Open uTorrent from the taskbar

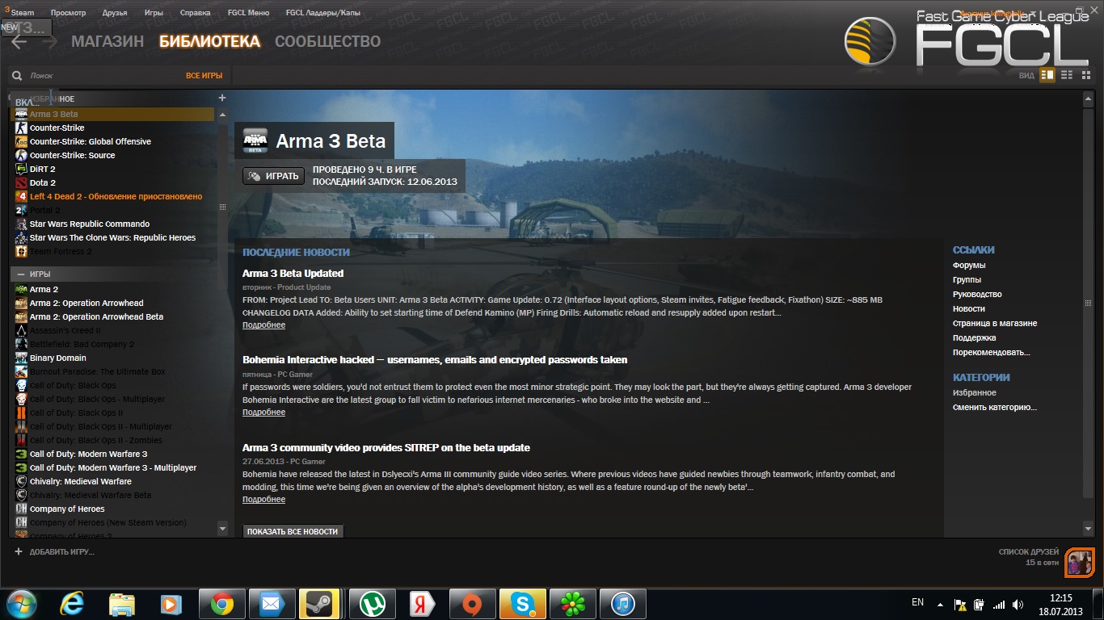(x=372, y=604)
